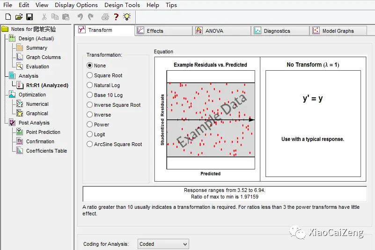Open the Design Tools menu
This screenshot has height=250, width=375.
click(122, 5)
